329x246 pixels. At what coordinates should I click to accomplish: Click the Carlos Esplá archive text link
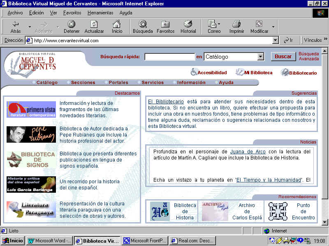pyautogui.click(x=247, y=212)
